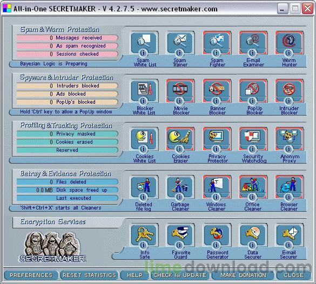Click the Intruders blocked counter
This screenshot has height=284, width=316.
point(68,86)
